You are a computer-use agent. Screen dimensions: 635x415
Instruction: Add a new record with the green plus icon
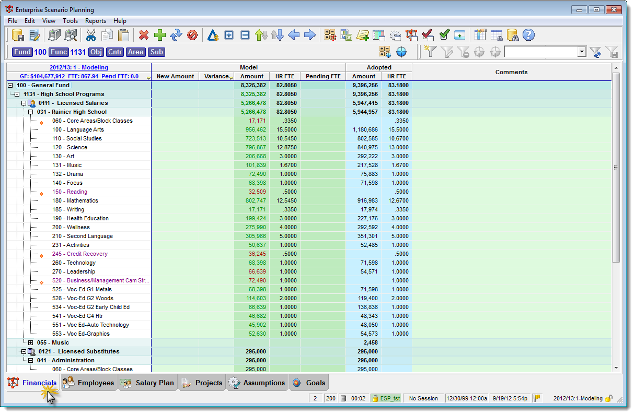tap(160, 35)
